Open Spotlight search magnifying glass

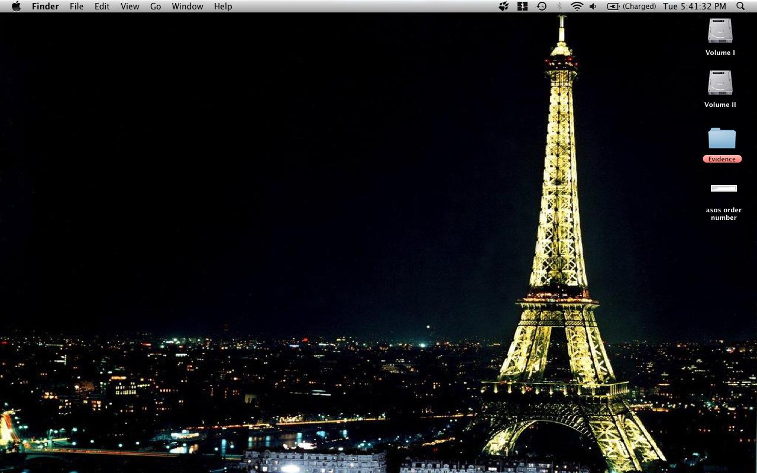click(740, 7)
